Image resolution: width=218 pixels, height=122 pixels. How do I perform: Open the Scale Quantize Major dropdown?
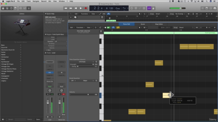click(85, 81)
